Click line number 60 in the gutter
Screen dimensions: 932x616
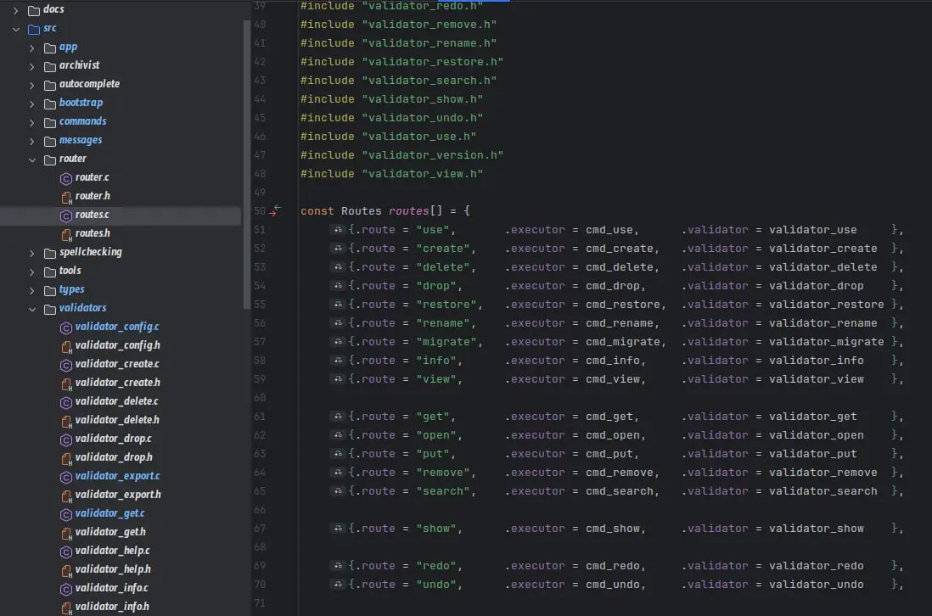pos(260,398)
